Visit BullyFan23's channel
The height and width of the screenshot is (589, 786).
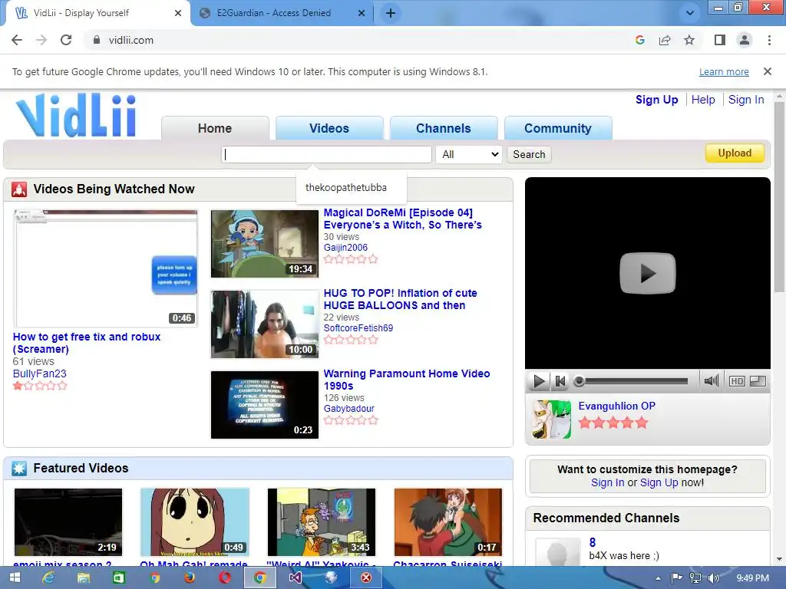click(x=40, y=373)
